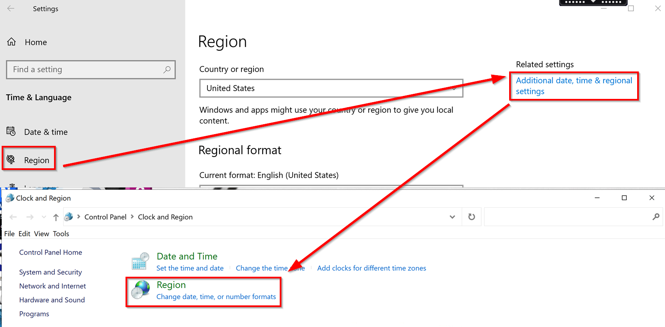Open the Tools menu
The height and width of the screenshot is (327, 665).
[61, 234]
